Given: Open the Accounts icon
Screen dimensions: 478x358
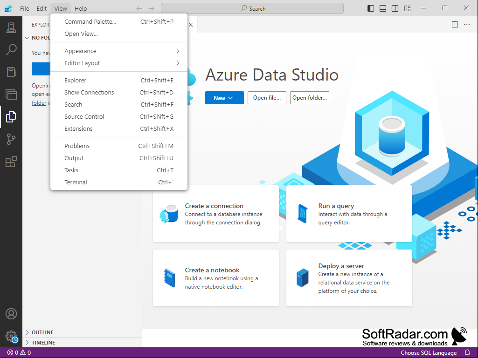Looking at the screenshot, I should [x=11, y=314].
